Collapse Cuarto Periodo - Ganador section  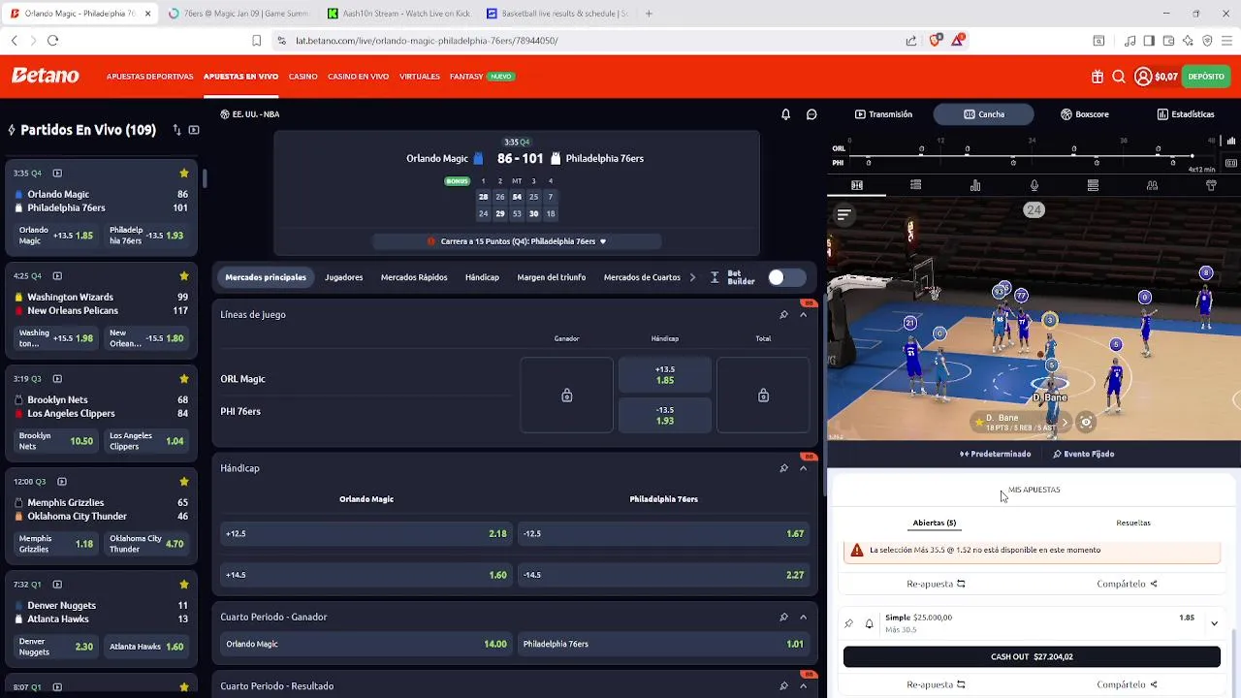[803, 617]
